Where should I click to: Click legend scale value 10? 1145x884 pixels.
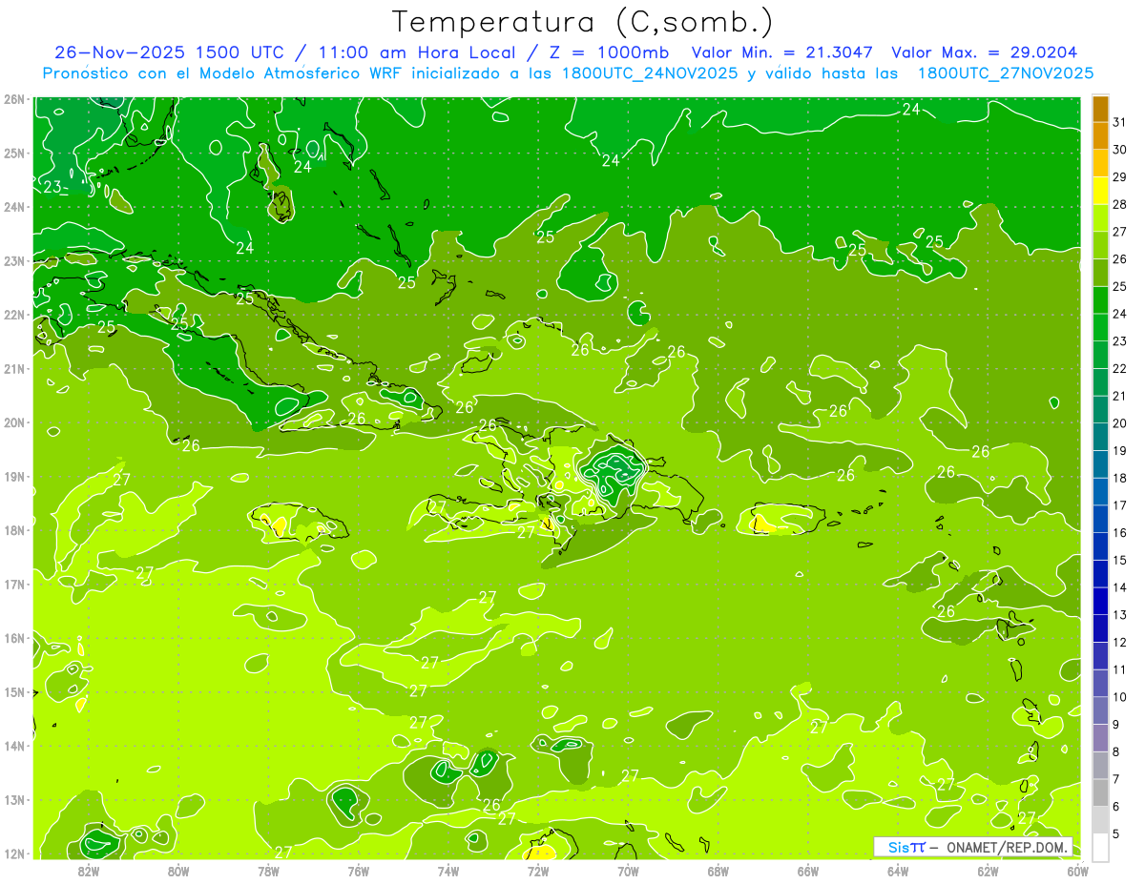coord(1120,696)
